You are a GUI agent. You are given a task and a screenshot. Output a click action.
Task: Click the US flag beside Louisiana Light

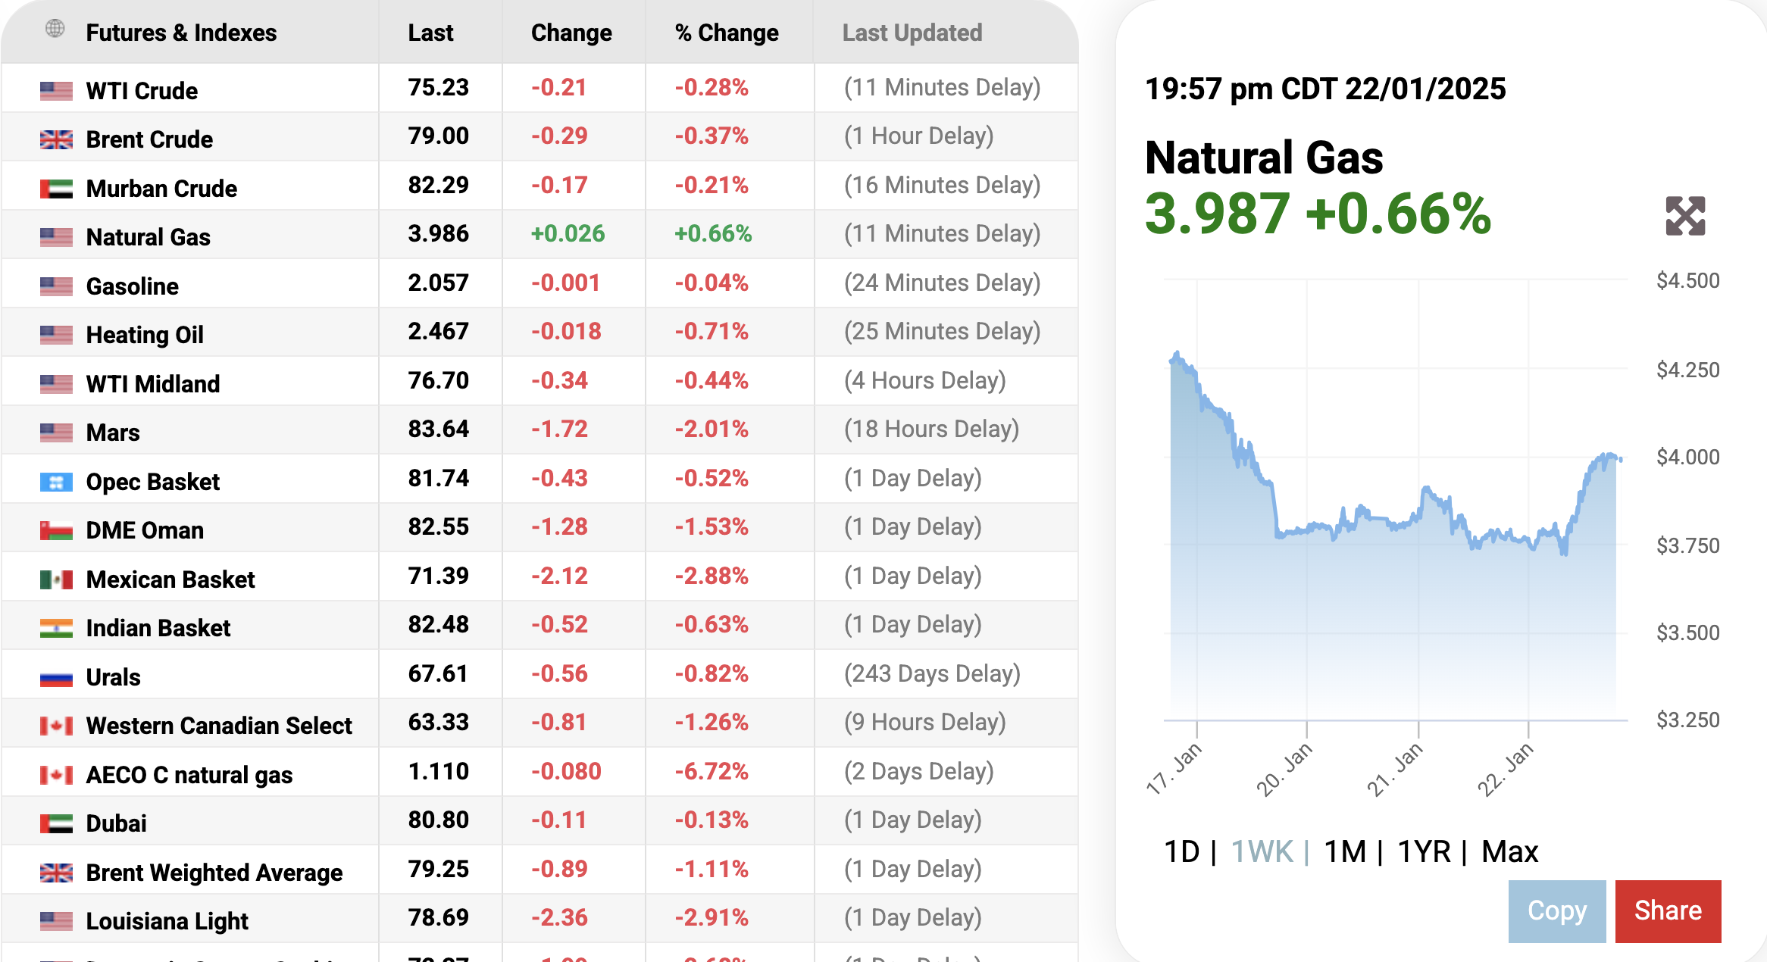[x=56, y=921]
